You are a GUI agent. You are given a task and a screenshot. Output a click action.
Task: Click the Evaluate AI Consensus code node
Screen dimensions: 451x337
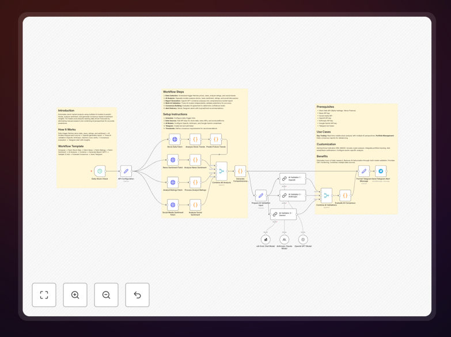pos(345,195)
